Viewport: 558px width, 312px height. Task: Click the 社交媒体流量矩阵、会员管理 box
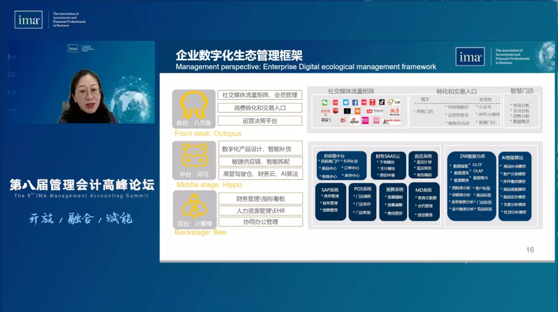260,95
